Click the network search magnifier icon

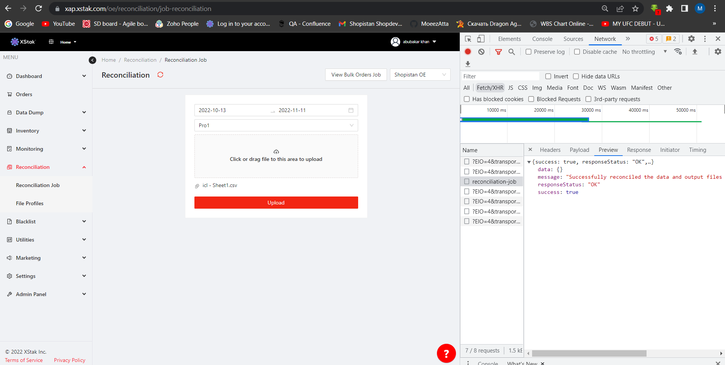512,51
